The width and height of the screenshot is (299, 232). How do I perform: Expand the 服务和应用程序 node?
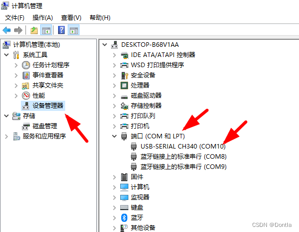6,136
